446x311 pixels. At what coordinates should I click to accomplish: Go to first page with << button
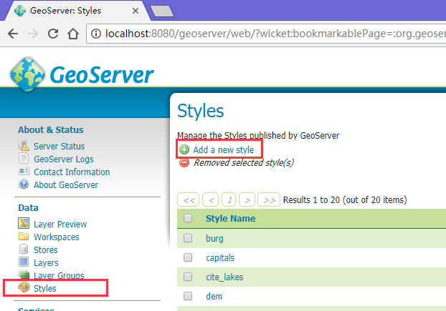[189, 199]
